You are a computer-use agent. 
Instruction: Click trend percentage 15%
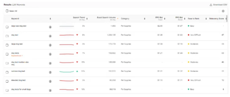tap(83, 62)
